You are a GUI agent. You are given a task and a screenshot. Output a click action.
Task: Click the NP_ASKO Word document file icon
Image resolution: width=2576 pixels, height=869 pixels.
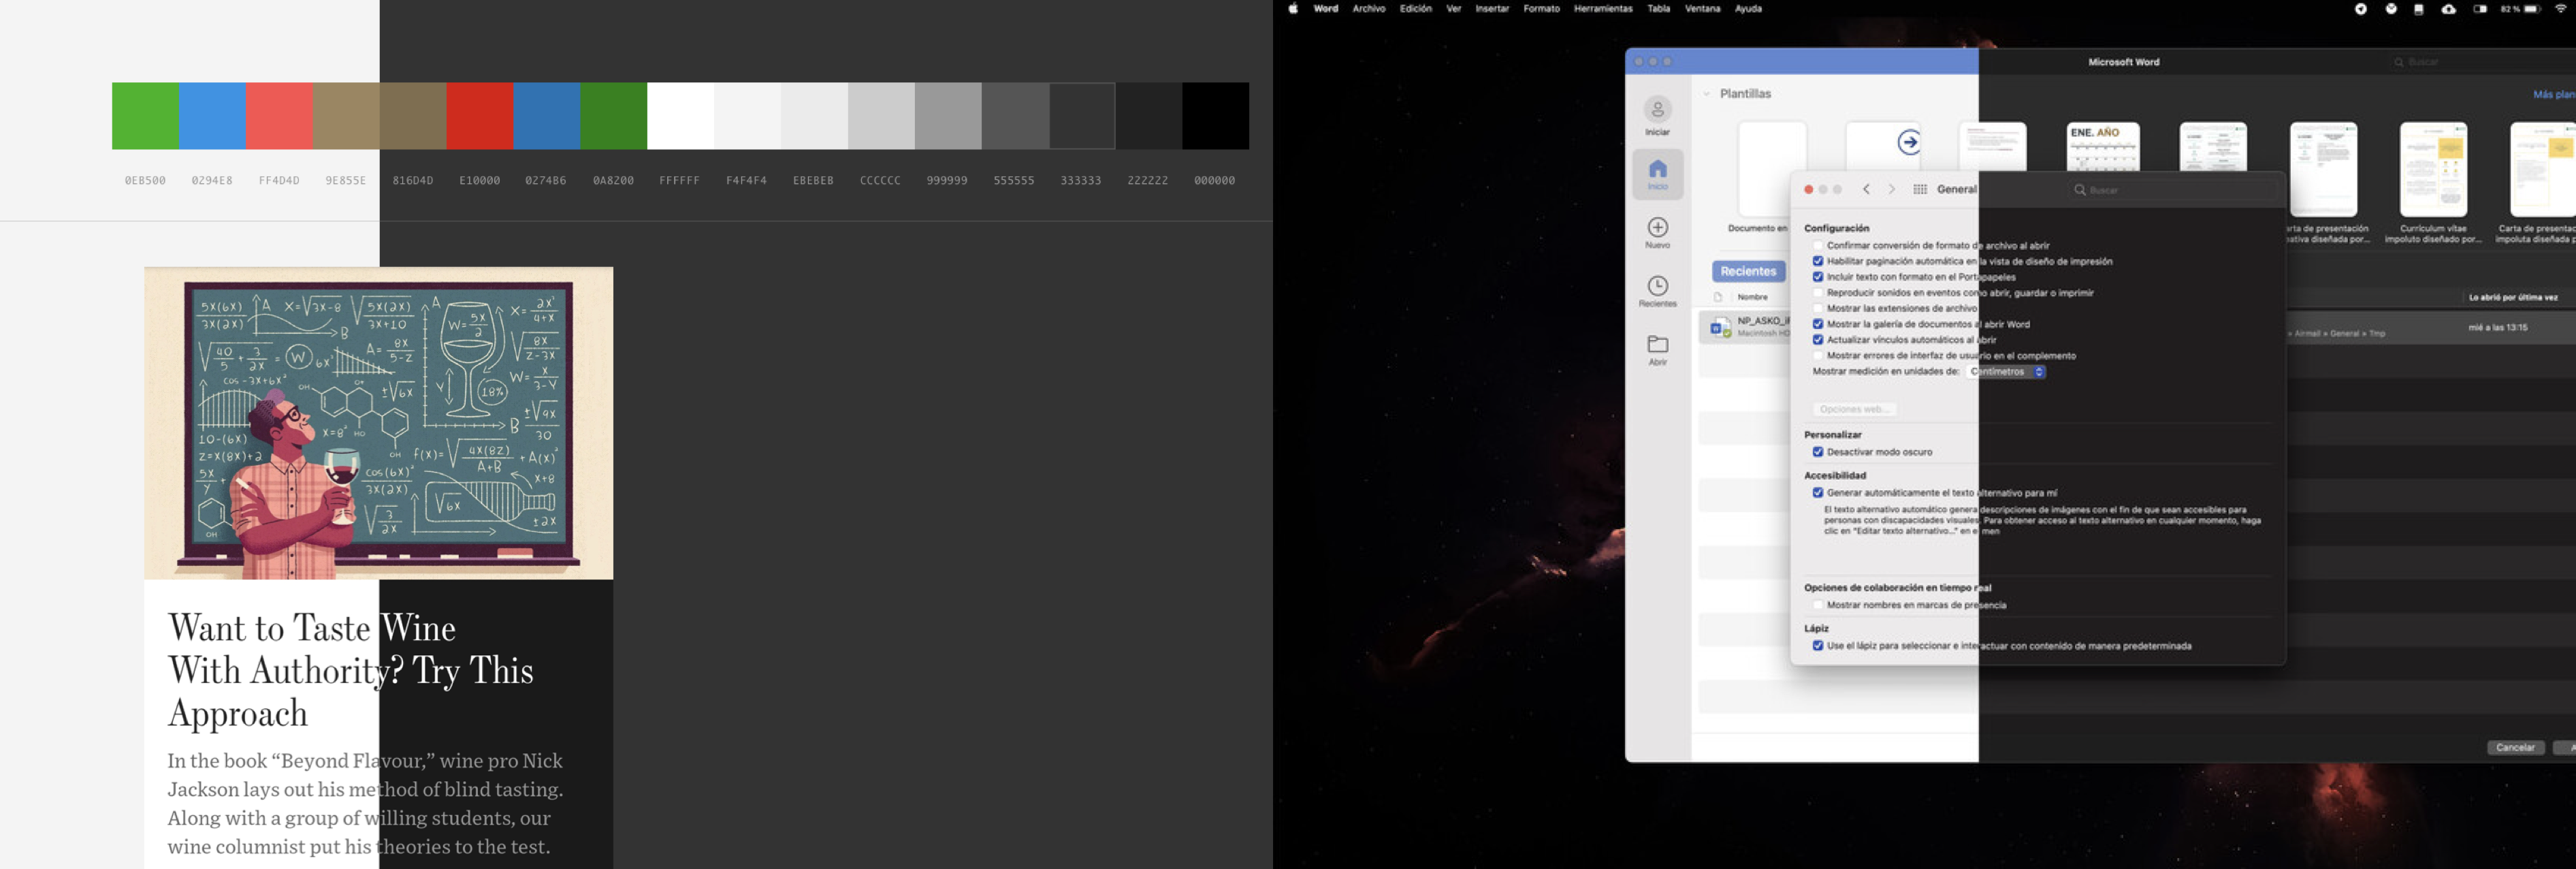1720,327
